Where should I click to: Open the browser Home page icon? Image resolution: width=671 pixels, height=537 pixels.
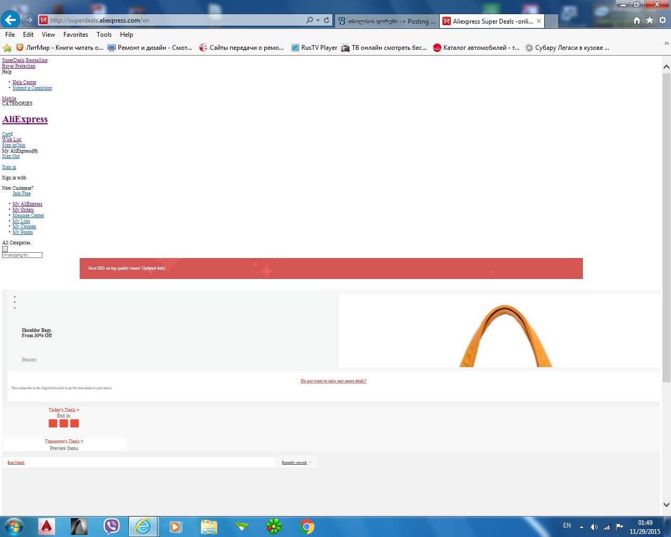(x=637, y=20)
